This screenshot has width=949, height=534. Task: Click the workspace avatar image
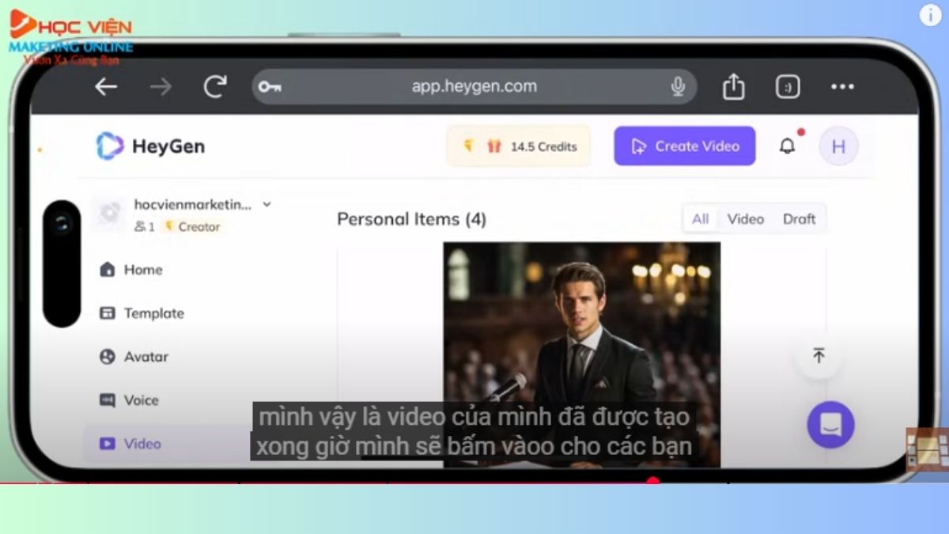110,214
